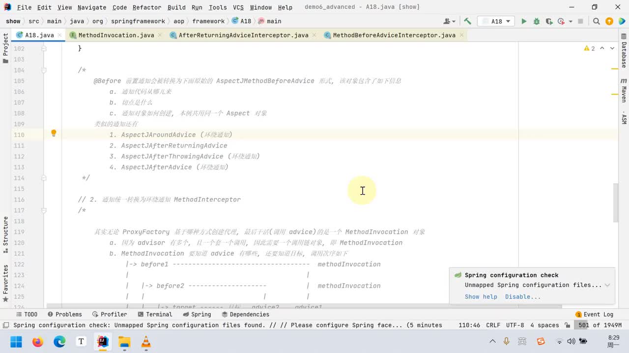Click the yellow lightbulb intention icon on line 110
Viewport: 629px width, 353px height.
point(54,133)
